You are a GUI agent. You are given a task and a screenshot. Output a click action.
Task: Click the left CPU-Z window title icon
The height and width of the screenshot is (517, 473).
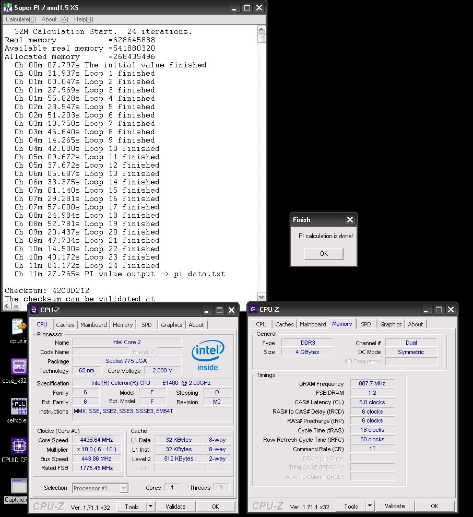pos(34,310)
